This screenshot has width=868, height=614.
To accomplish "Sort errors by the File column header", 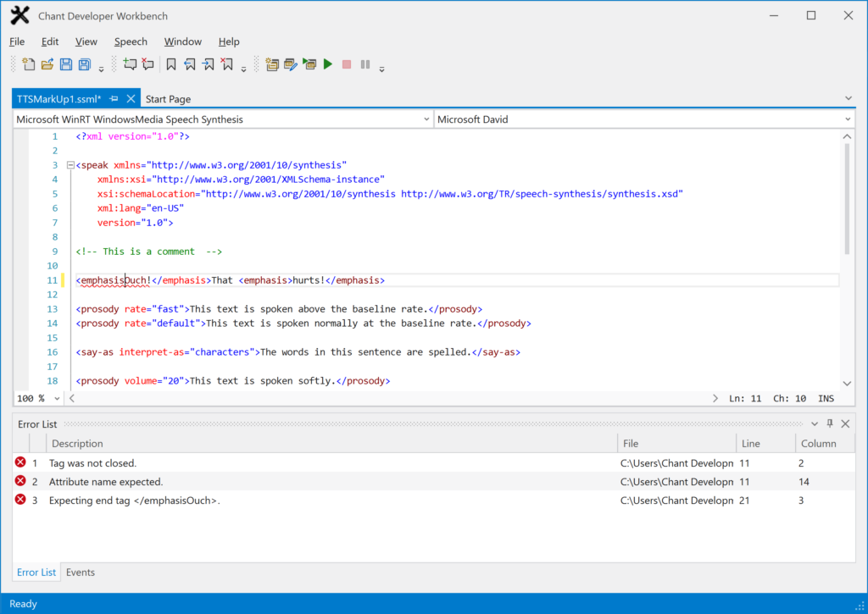I will click(676, 444).
